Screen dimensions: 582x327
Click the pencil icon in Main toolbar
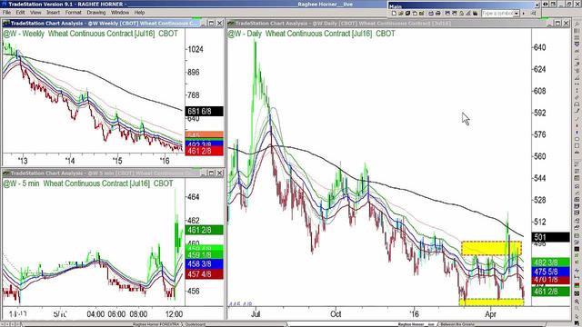468,13
